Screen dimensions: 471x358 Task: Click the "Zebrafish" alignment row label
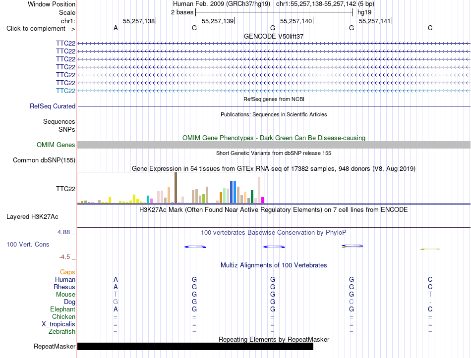pos(62,332)
